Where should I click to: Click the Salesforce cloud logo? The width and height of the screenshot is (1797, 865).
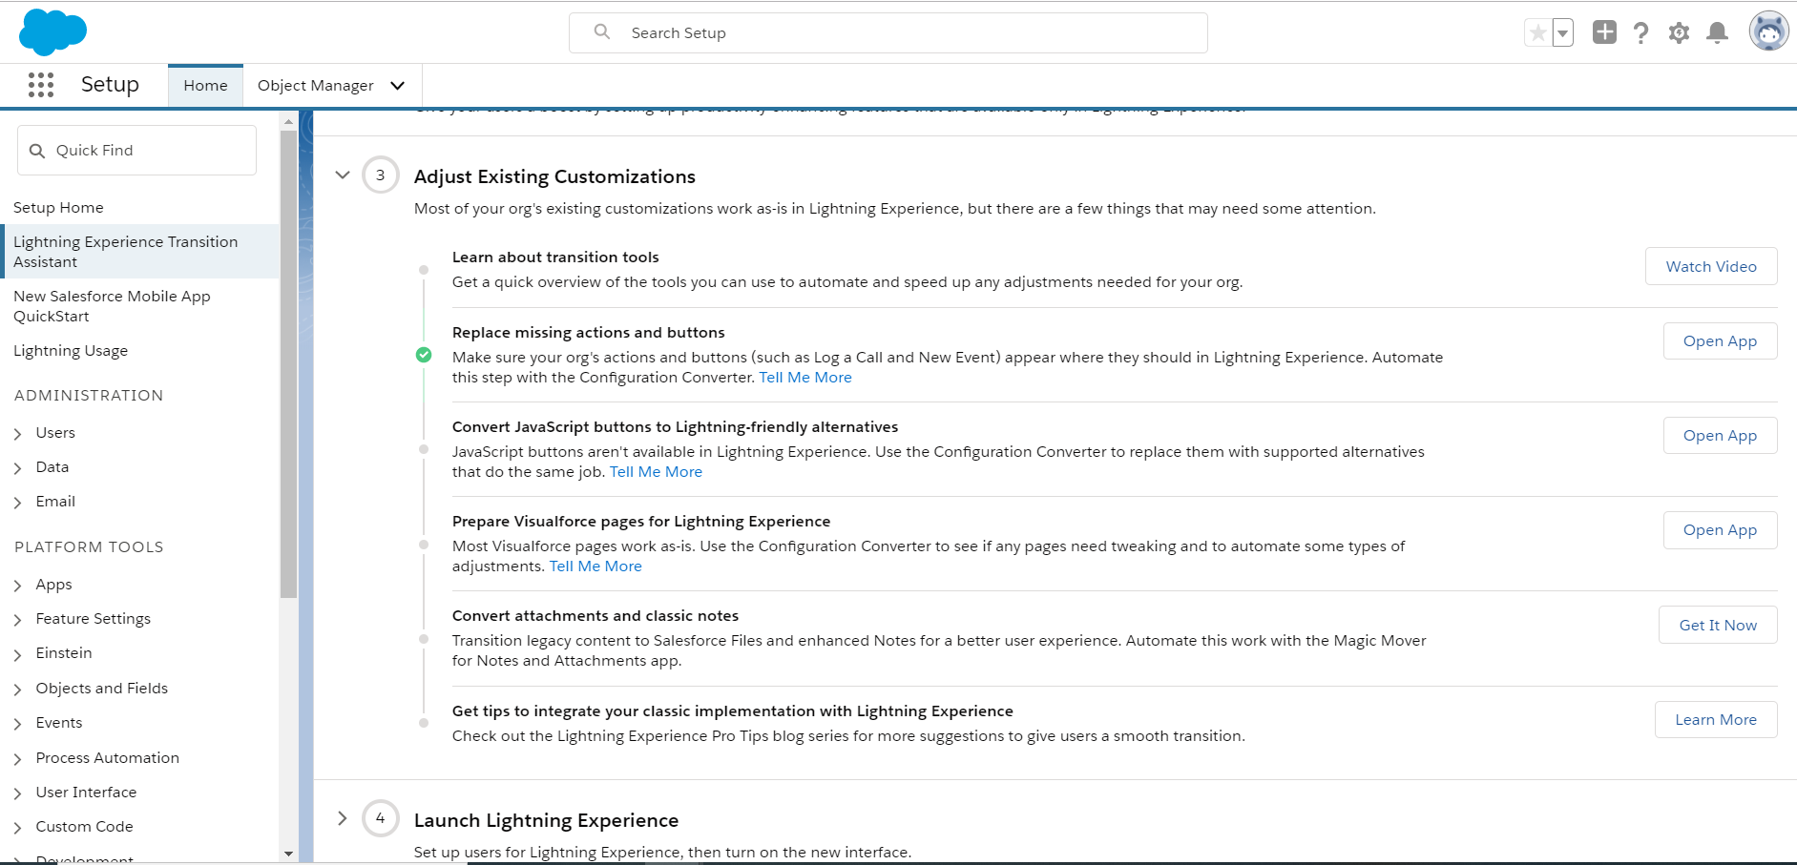click(x=52, y=31)
